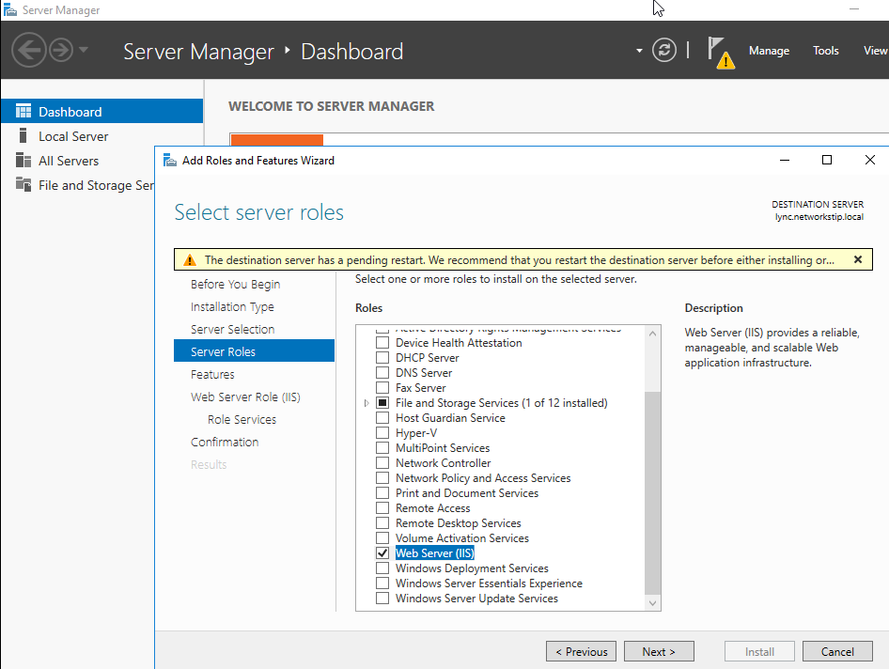This screenshot has height=669, width=889.
Task: Open the Notifications flag with warning
Action: pos(721,53)
